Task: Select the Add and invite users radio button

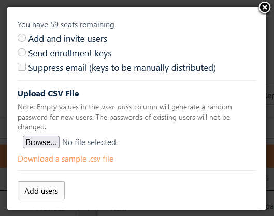Action: point(22,38)
